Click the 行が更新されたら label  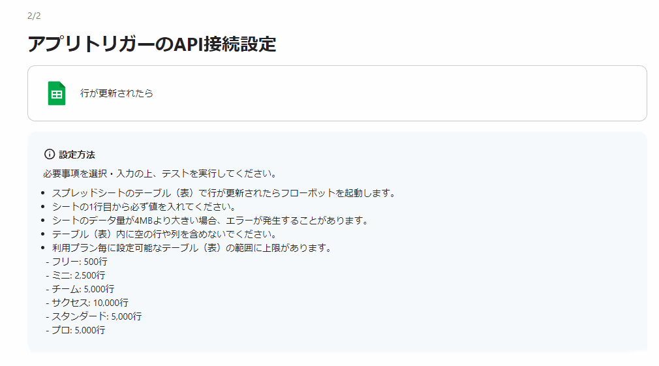point(116,93)
